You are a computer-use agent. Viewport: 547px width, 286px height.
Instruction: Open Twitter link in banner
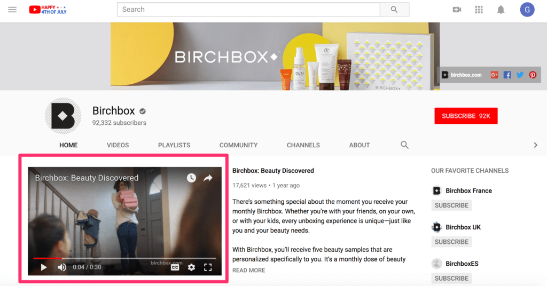(520, 75)
